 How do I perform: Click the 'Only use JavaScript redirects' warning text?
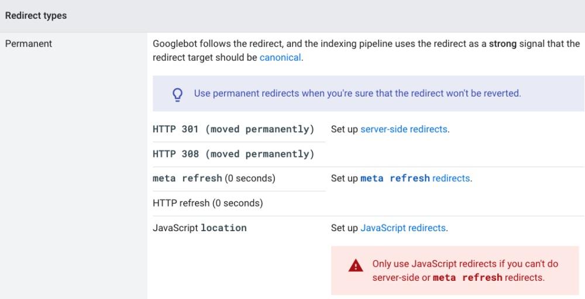[x=464, y=264]
